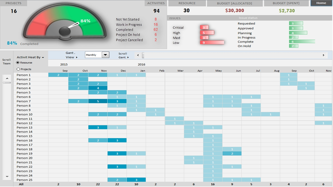The height and width of the screenshot is (187, 333).
Task: Click the ACTIVITIES header
Action: 156,3
